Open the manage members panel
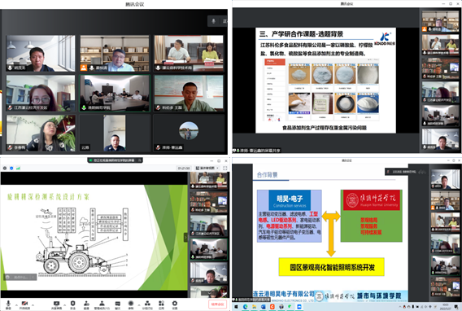Screen dimensions: 462x311 pyautogui.click(x=102, y=304)
